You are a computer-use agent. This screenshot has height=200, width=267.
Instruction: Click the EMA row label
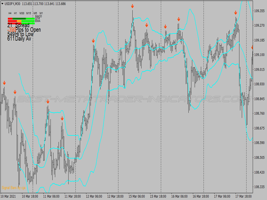[38, 21]
